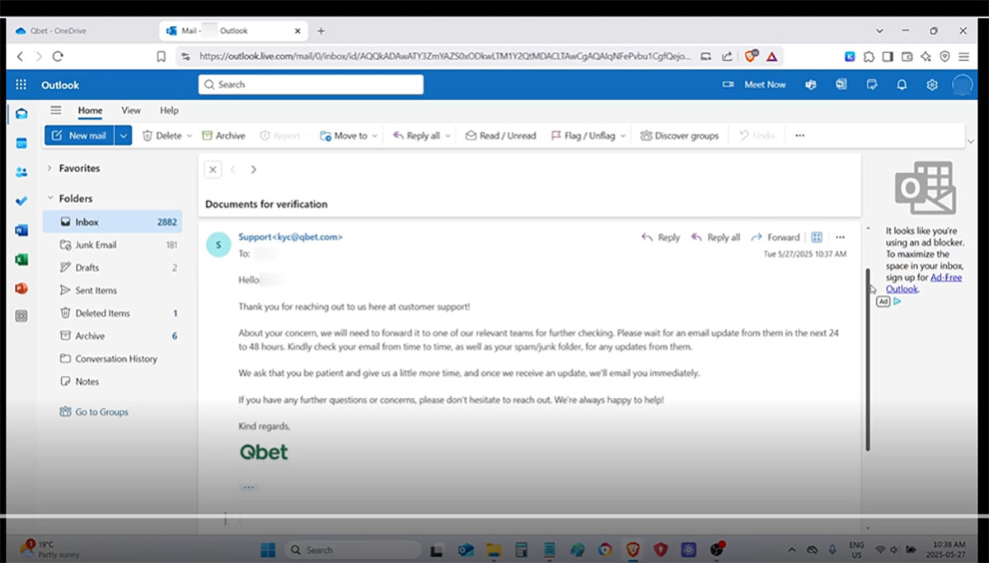The image size is (989, 563).
Task: Open a new browser tab
Action: 321,31
